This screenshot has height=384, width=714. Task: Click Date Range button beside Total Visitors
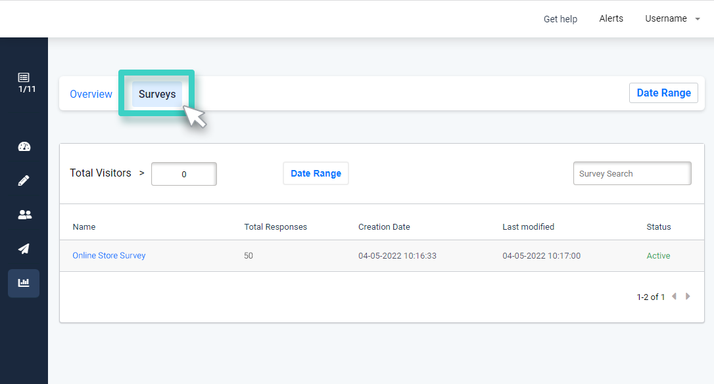tap(316, 173)
